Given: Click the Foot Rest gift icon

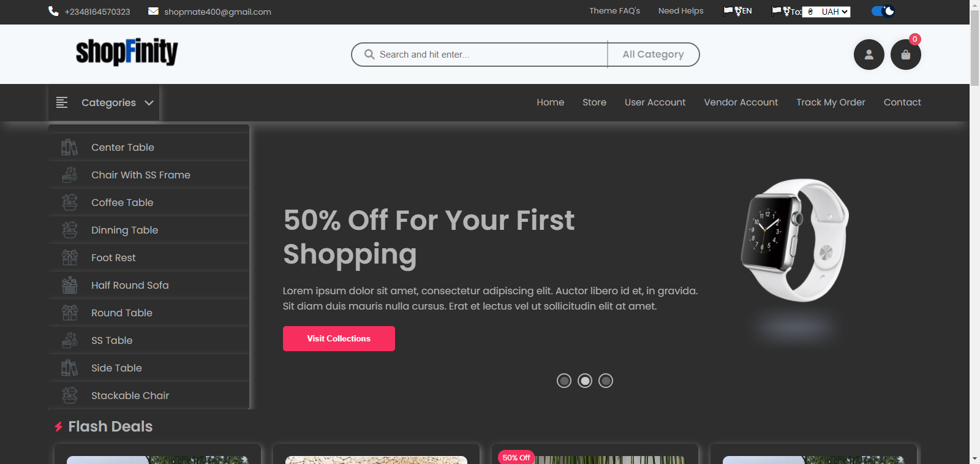Looking at the screenshot, I should [70, 257].
